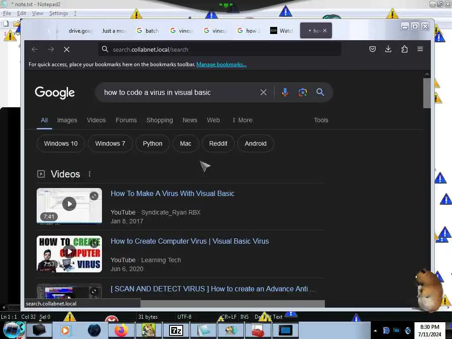Screen dimensions: 452x339
Task: Click the page horizontal scrollbar thumb
Action: tap(232, 304)
